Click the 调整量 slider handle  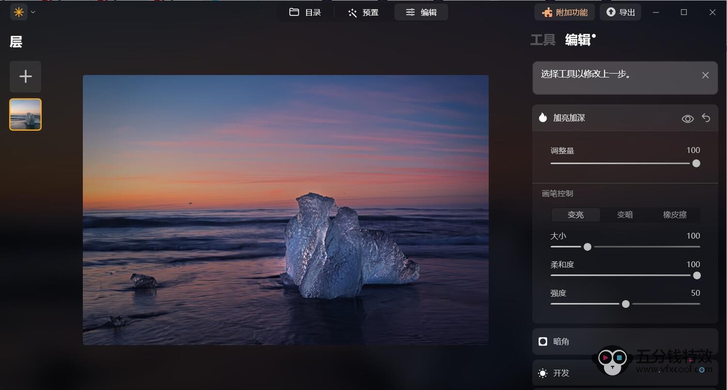(x=696, y=163)
